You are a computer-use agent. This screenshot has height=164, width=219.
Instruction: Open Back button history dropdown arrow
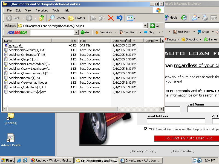(x=23, y=18)
